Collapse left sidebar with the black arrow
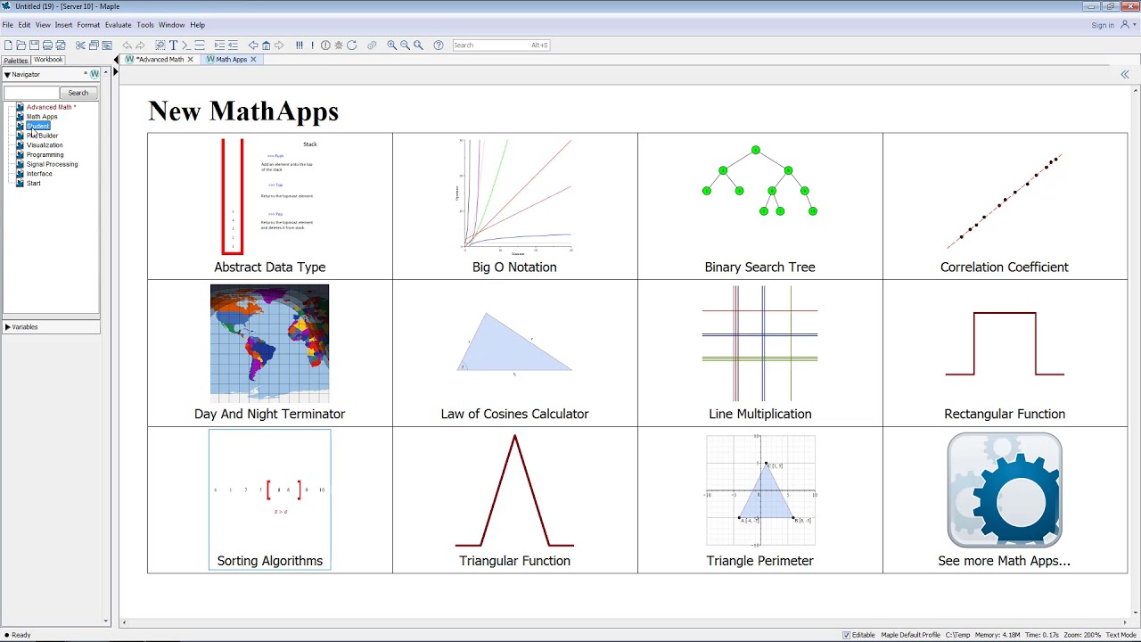The width and height of the screenshot is (1141, 642). tap(117, 60)
